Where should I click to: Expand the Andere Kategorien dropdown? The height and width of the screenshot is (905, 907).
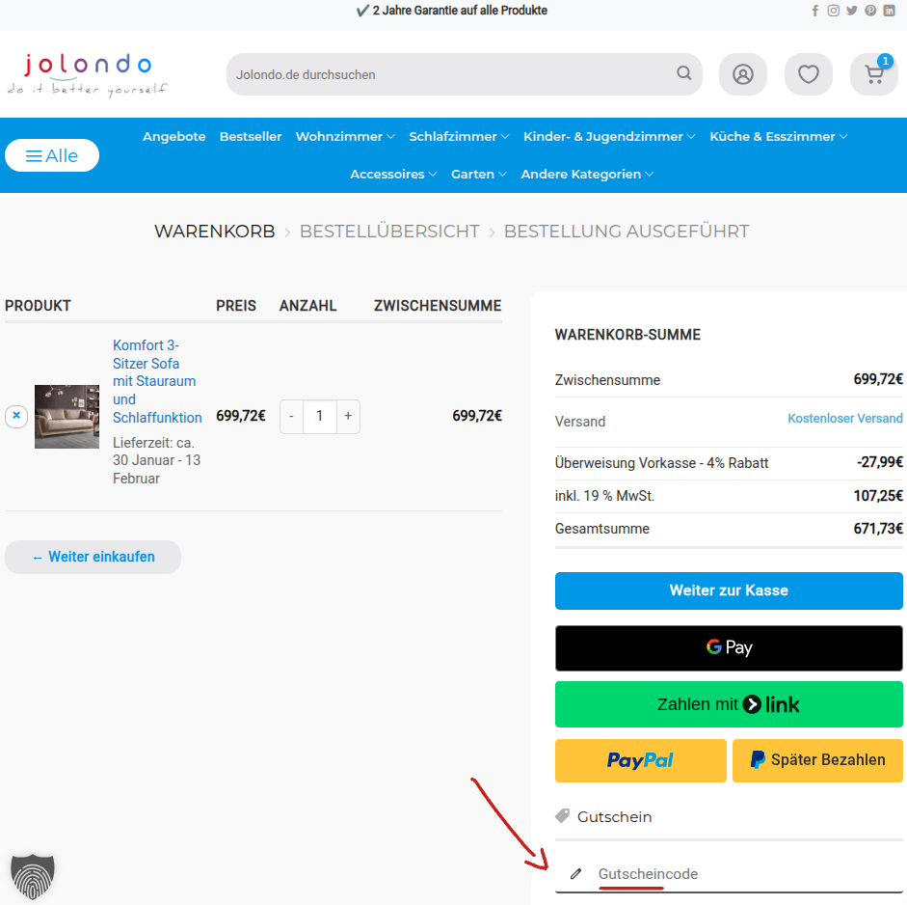586,174
